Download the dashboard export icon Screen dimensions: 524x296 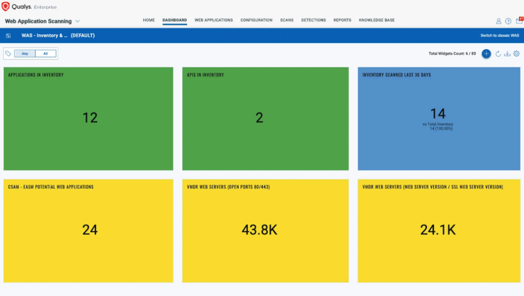click(x=507, y=53)
